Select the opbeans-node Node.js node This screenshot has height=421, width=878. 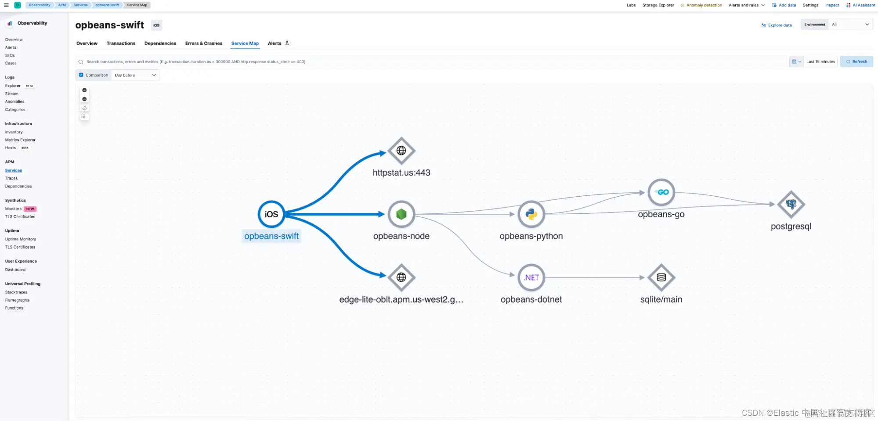tap(401, 214)
